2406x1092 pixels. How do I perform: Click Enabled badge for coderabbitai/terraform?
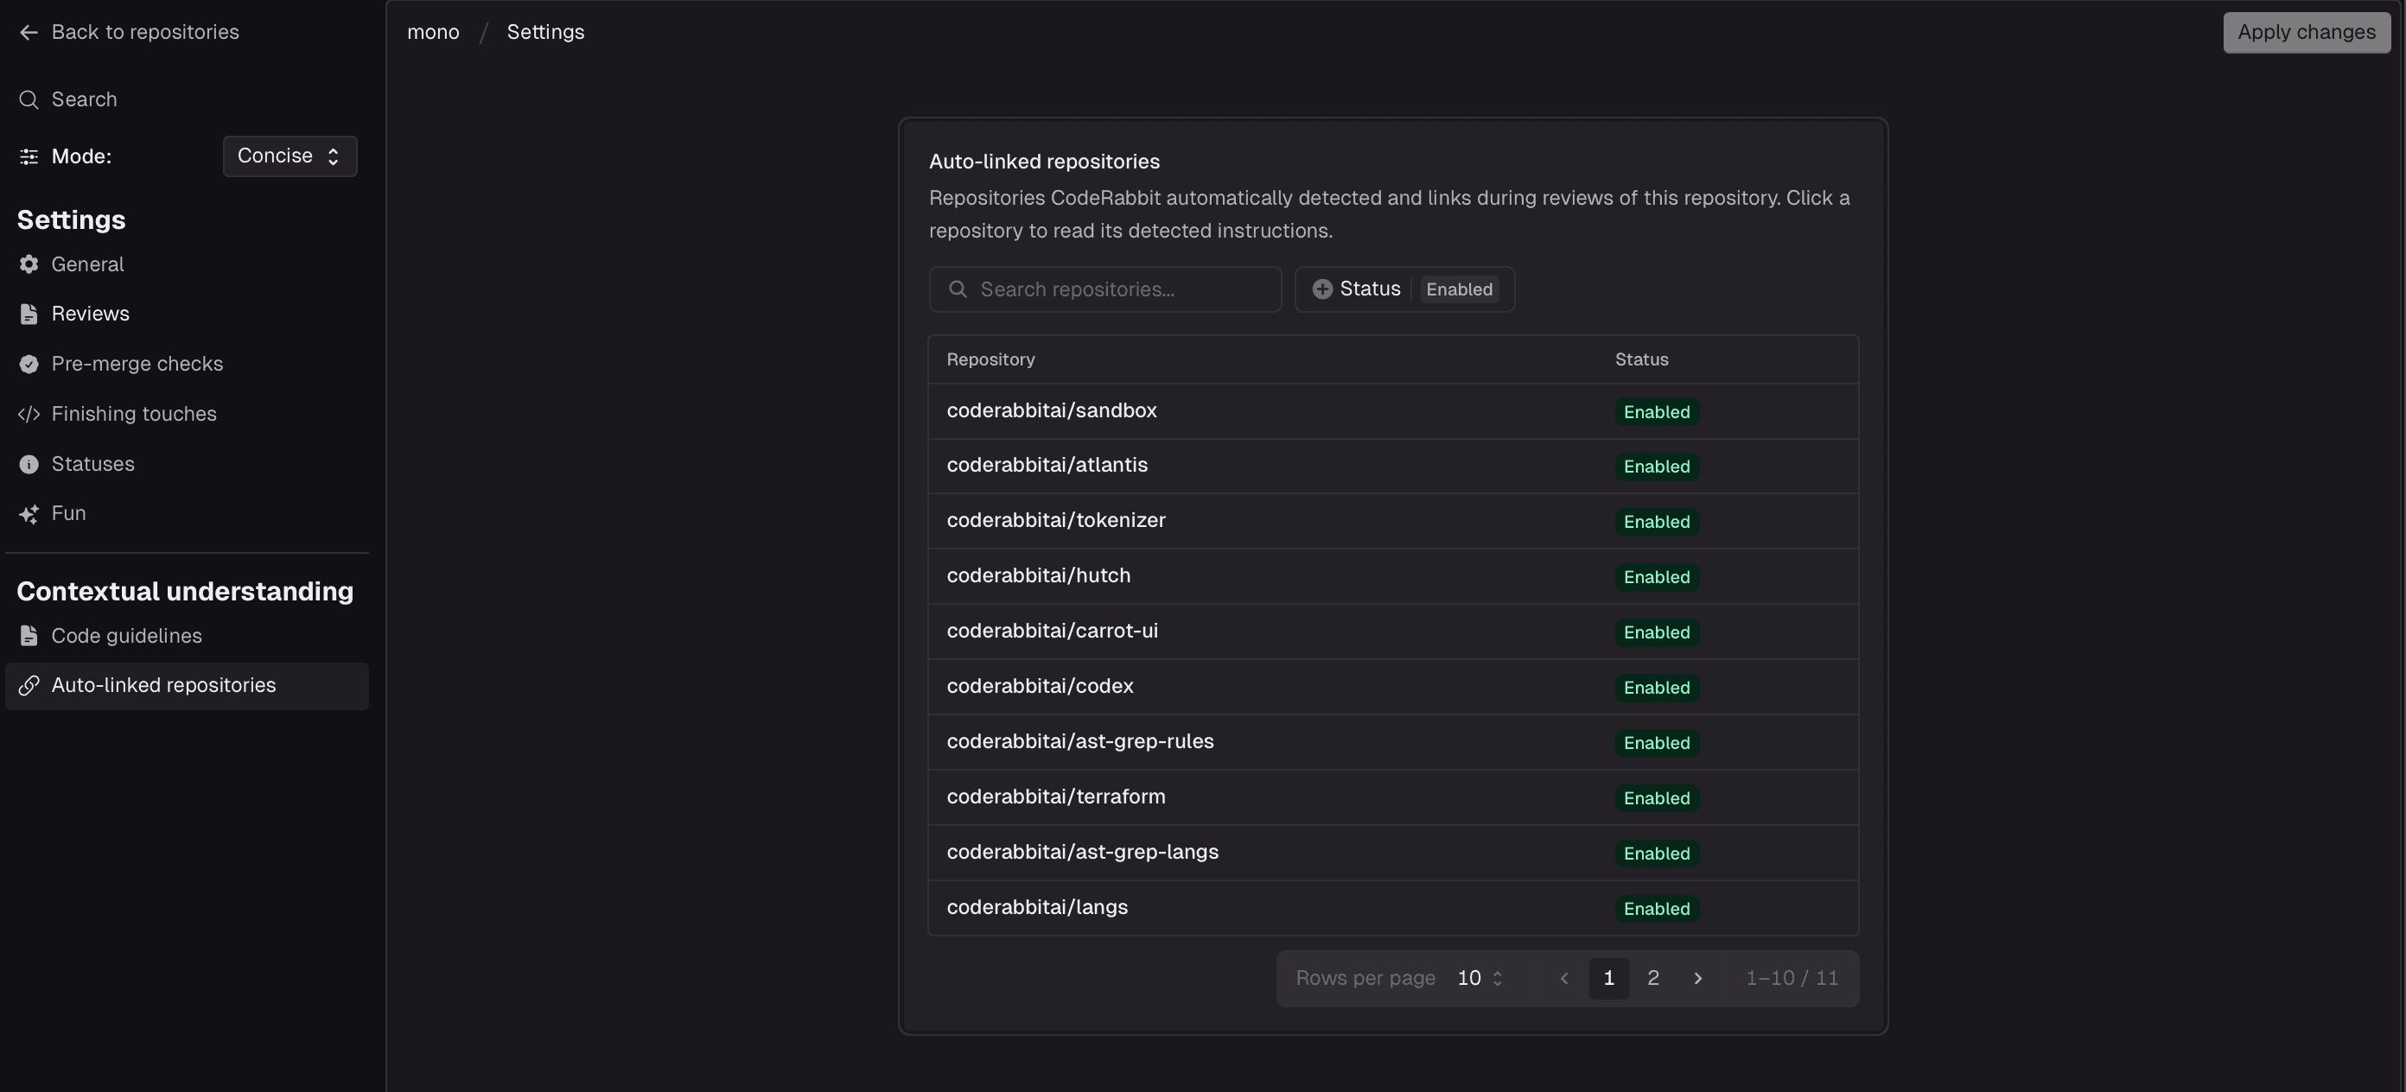[1656, 798]
